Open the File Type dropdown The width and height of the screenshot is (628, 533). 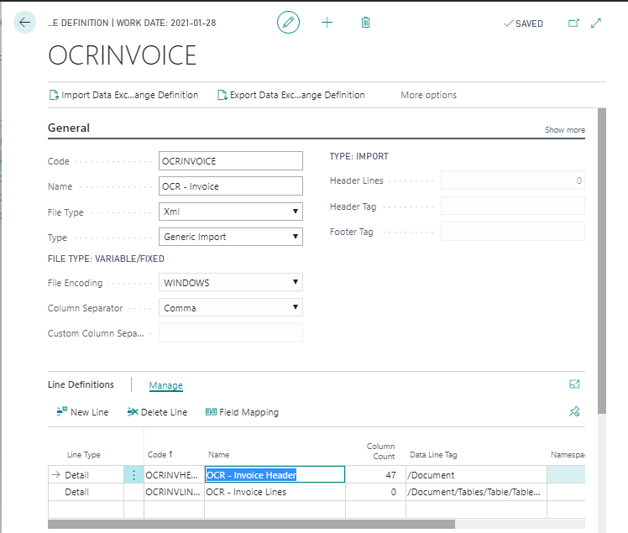231,212
